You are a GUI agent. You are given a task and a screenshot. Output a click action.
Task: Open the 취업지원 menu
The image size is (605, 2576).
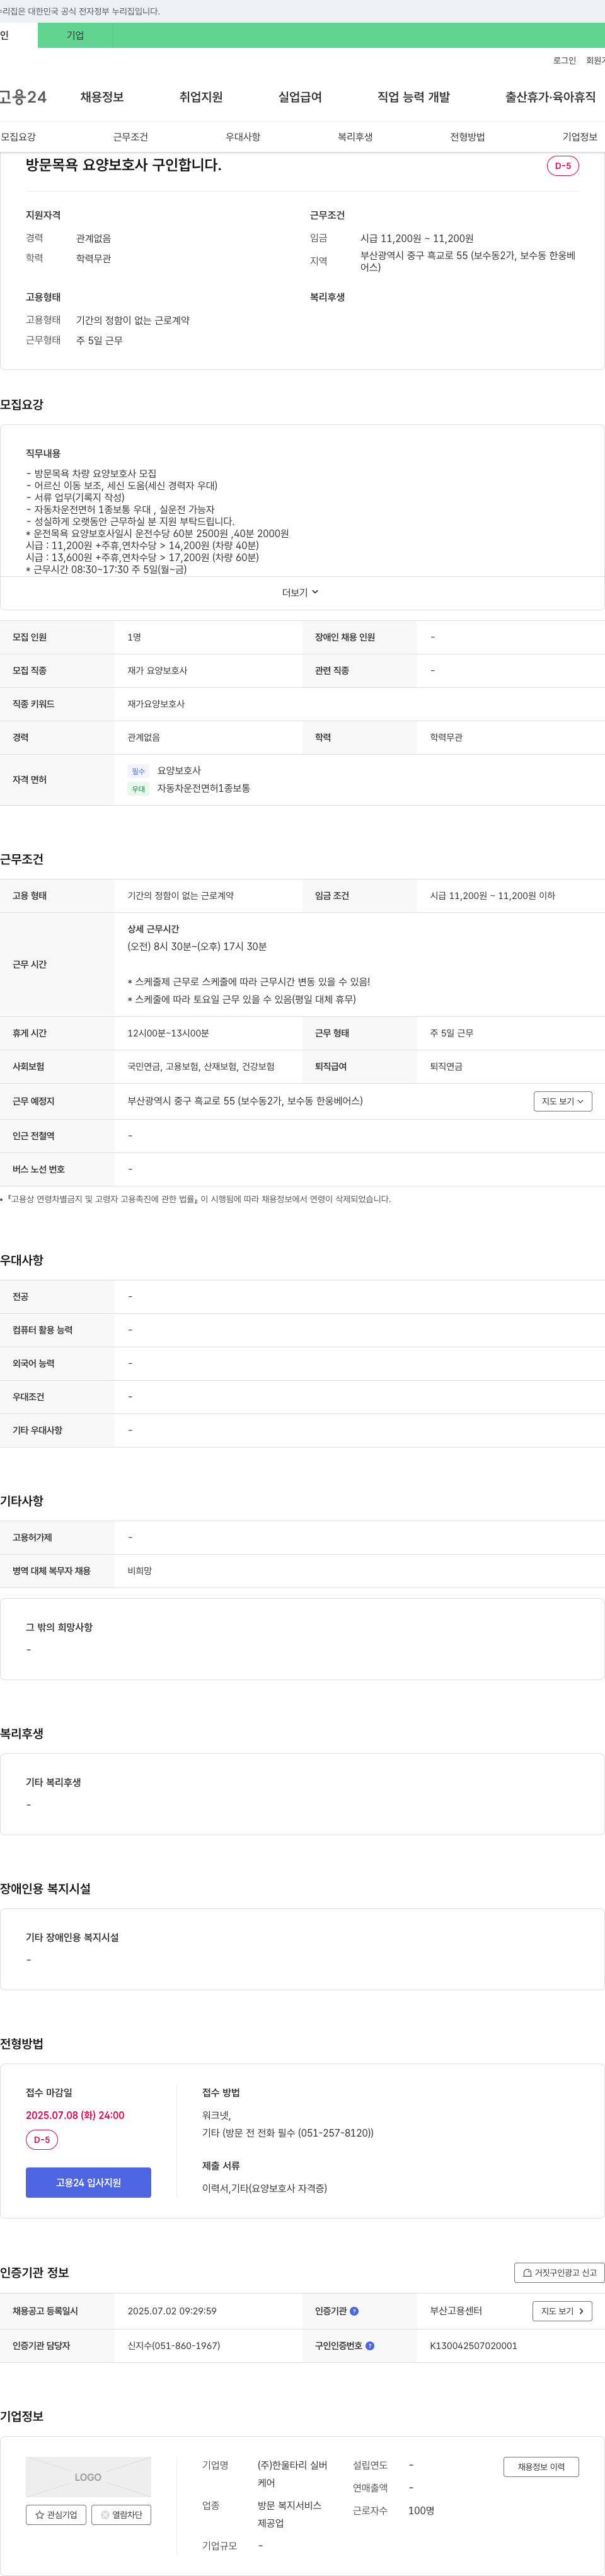pos(201,97)
